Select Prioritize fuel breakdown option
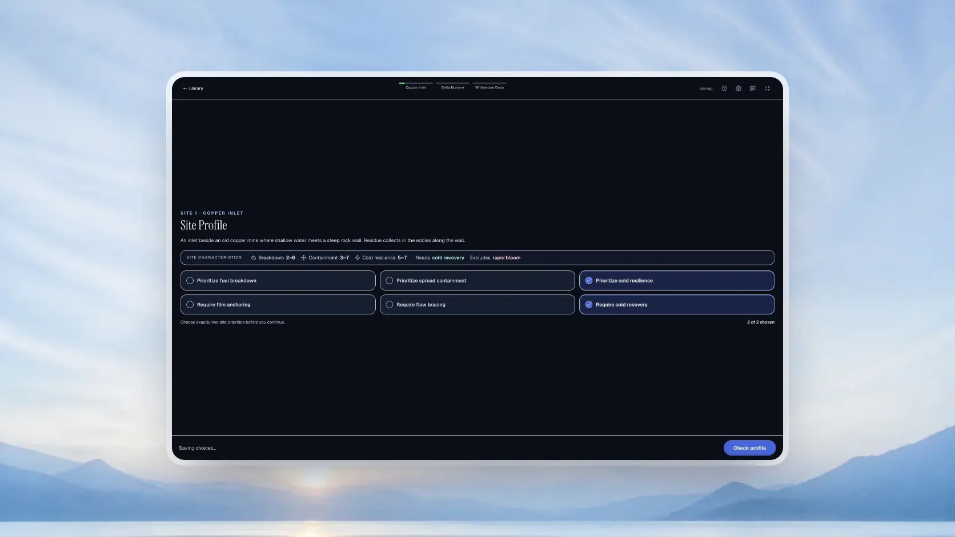 click(278, 281)
